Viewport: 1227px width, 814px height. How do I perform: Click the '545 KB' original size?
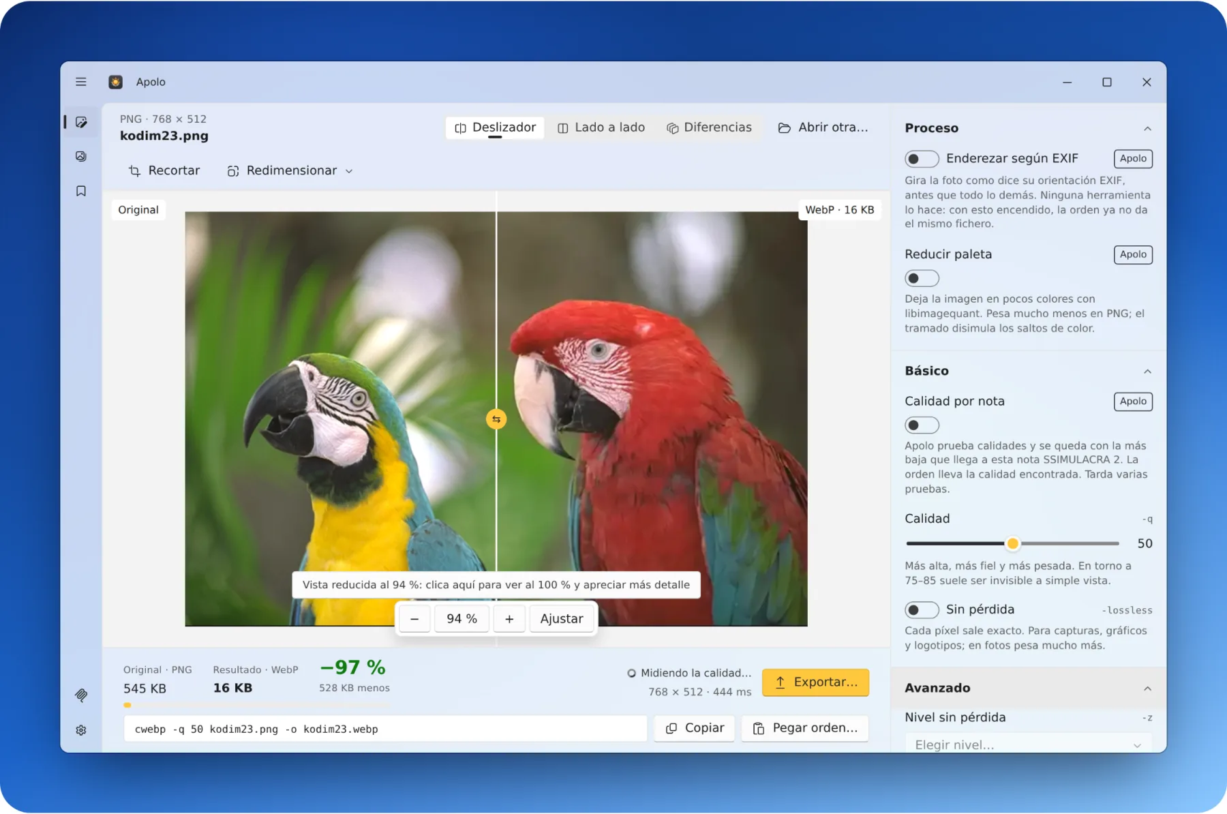145,689
